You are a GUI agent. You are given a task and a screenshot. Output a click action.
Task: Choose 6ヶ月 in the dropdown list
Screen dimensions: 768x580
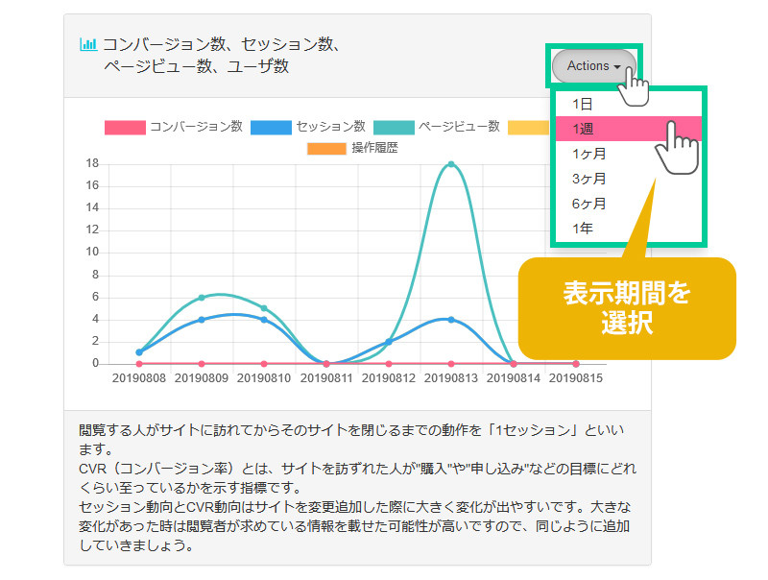point(588,204)
